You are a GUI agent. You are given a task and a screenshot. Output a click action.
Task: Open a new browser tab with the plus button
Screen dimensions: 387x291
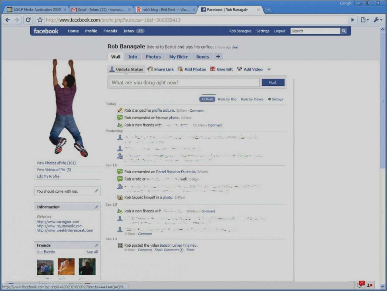click(268, 10)
